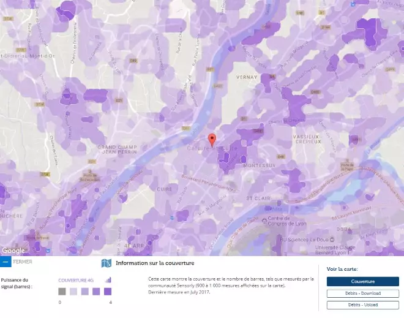404x318 pixels.
Task: Click the Bd Laurent Bonnevay road label
Action: tap(351, 213)
